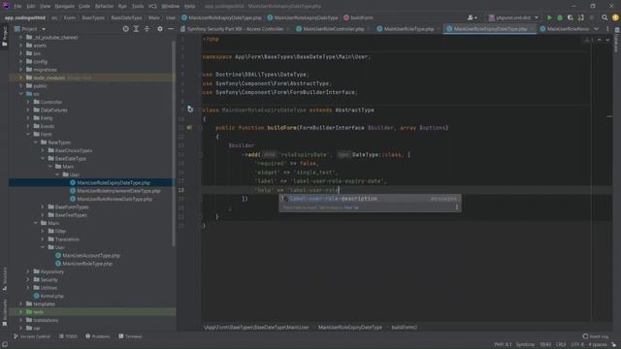The width and height of the screenshot is (621, 349).
Task: Expand the BaseFormTypes folder
Action: (x=43, y=206)
